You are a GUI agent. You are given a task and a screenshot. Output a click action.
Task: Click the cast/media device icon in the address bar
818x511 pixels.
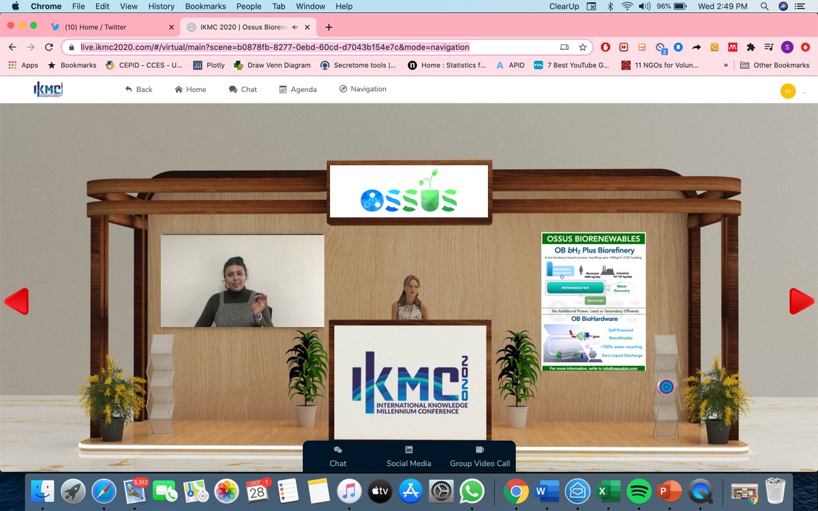[564, 47]
